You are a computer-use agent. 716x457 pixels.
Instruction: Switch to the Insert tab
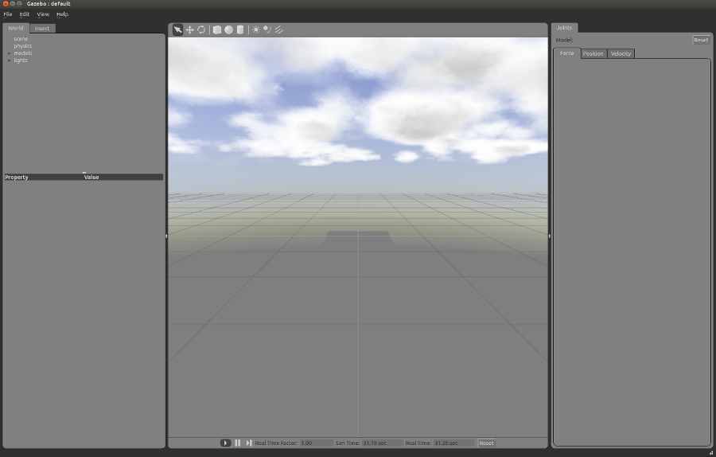pyautogui.click(x=42, y=29)
